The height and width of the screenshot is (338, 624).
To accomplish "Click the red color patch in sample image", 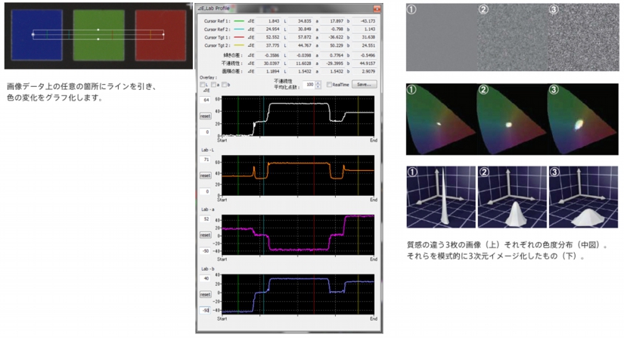I will point(161,36).
